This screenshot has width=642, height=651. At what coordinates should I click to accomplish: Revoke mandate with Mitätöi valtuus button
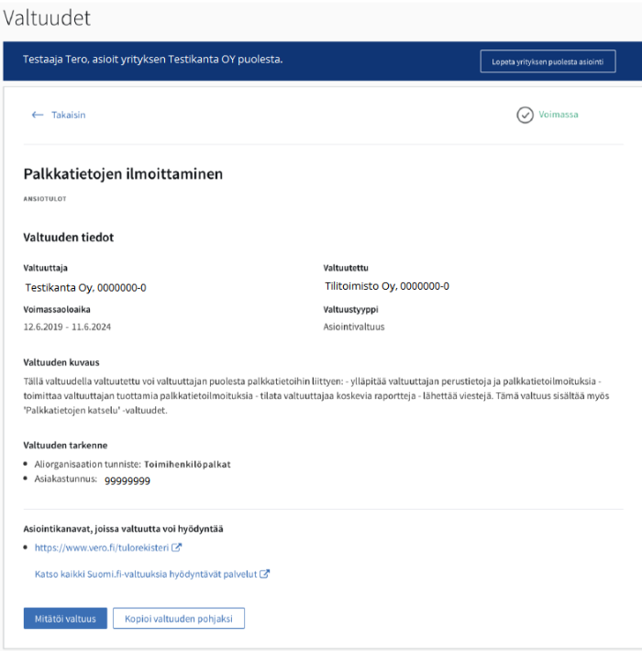[x=65, y=618]
